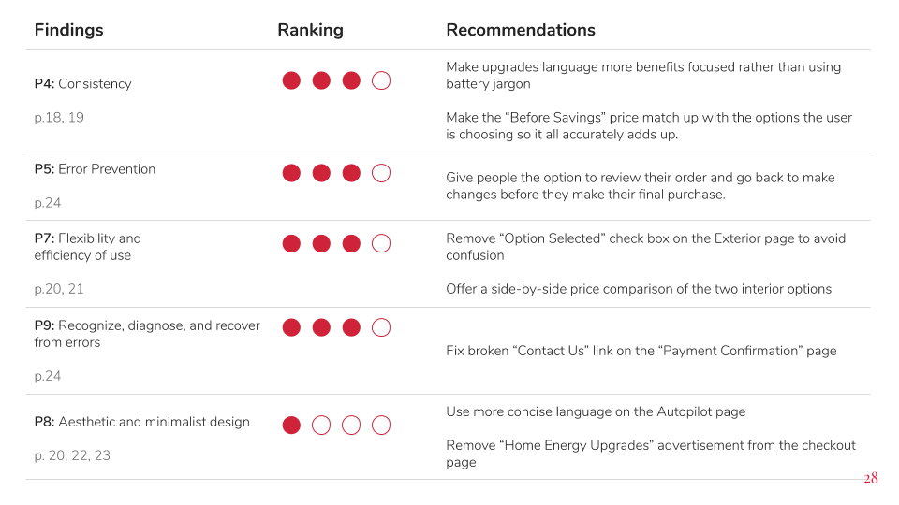The width and height of the screenshot is (899, 505).
Task: Click the Findings column header
Action: 68,30
